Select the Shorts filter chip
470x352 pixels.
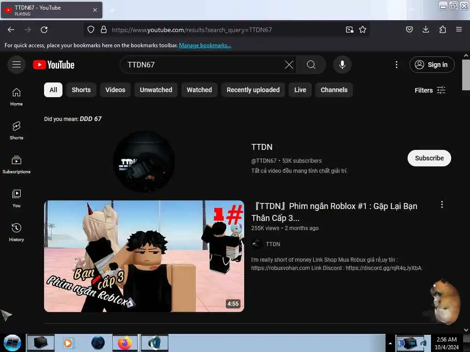[81, 90]
